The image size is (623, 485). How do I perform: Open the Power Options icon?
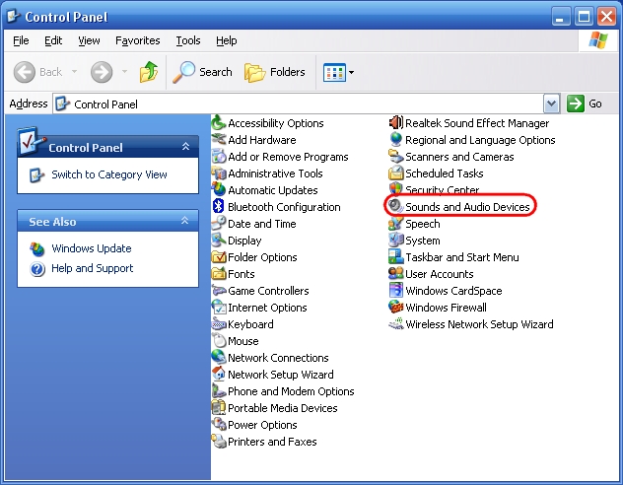pos(219,425)
